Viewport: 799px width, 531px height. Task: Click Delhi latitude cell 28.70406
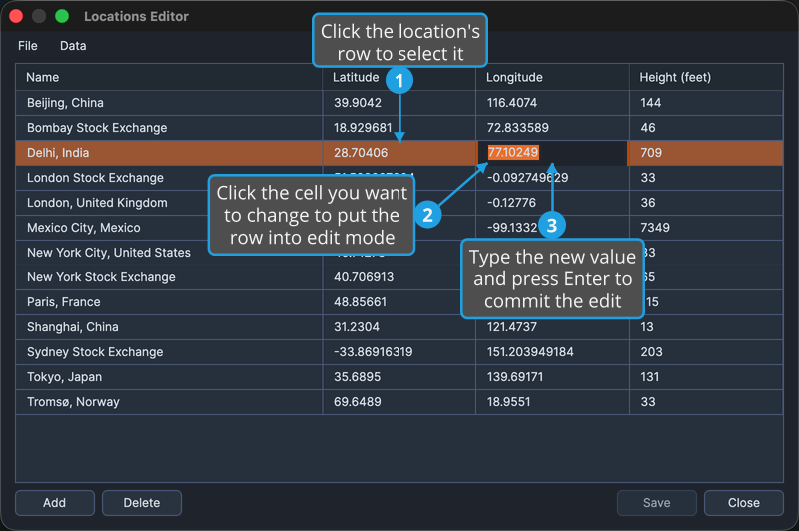[399, 153]
